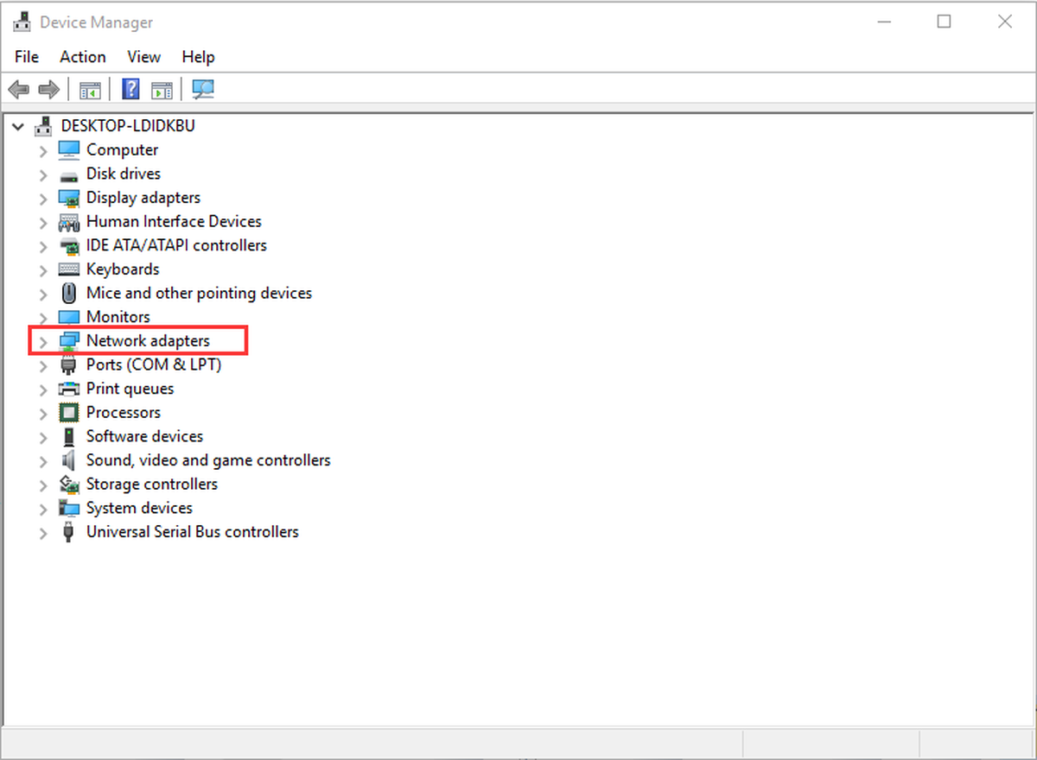This screenshot has height=760, width=1037.
Task: Expand the Display adapters category arrow
Action: (x=43, y=199)
